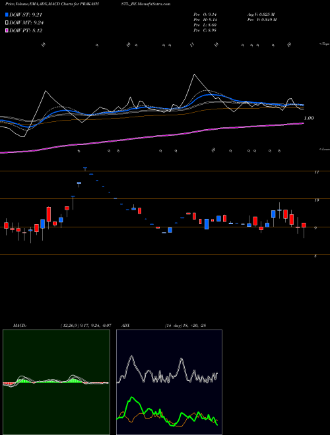Image resolution: width=330 pixels, height=435 pixels.
Task: Click the blue DOW ST legend swatch
Action: tap(7, 14)
